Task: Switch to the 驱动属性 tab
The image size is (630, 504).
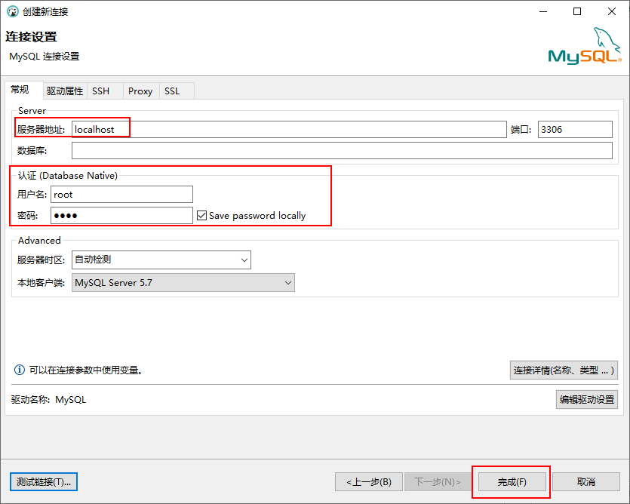Action: click(65, 91)
